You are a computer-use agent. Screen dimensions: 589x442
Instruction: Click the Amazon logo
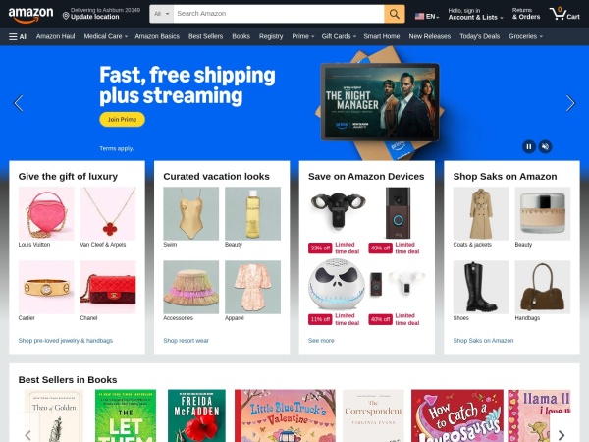(x=30, y=15)
